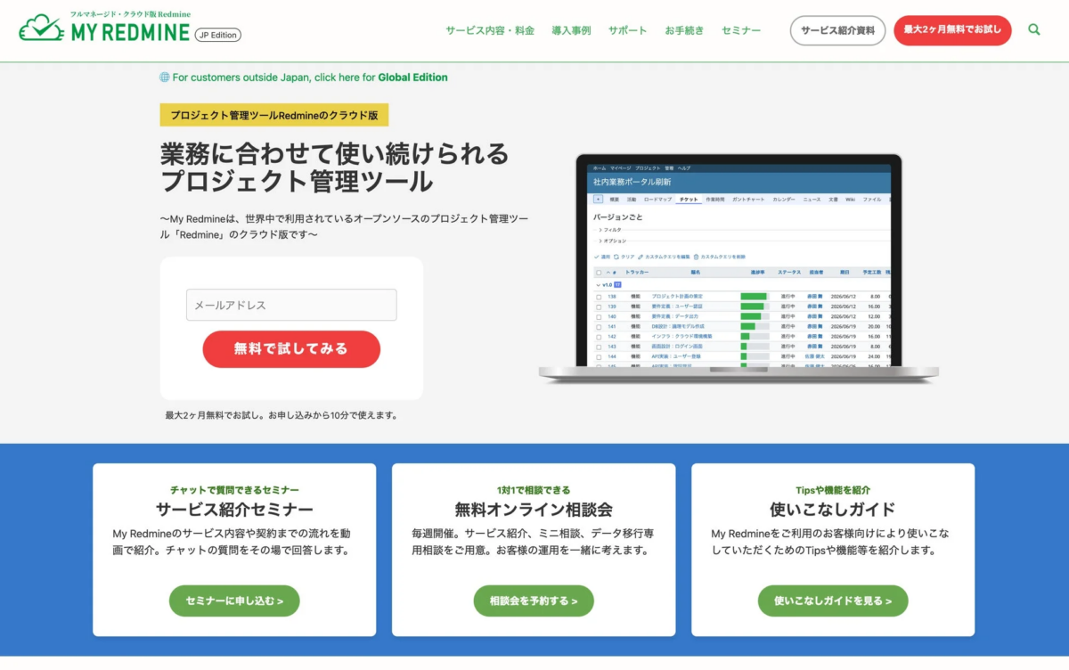Toggle the select-all checkbox in ticket table header
Viewport: 1069px width, 670px height.
coord(599,273)
